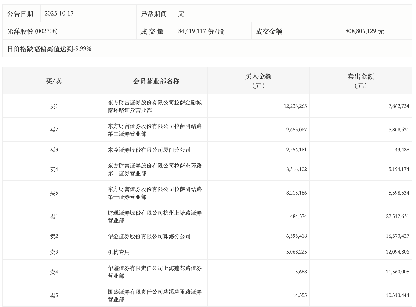Click the 异常期间 label cell
This screenshot has height=307, width=416.
(x=154, y=14)
